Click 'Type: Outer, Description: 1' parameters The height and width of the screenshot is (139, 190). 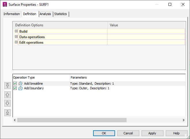tap(90, 88)
